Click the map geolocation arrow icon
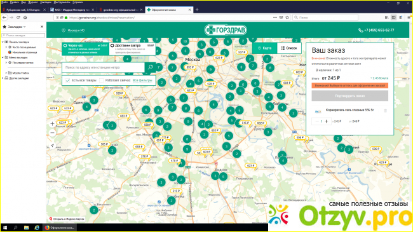 pos(52,146)
